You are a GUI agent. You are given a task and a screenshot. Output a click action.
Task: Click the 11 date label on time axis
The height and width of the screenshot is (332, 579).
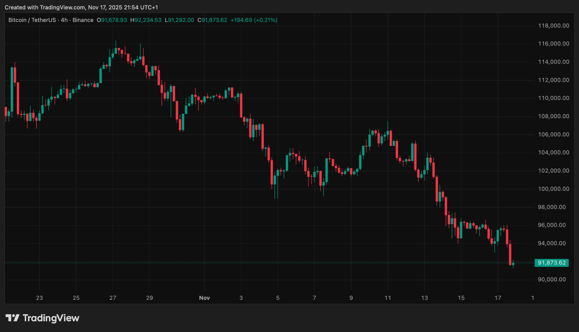388,298
